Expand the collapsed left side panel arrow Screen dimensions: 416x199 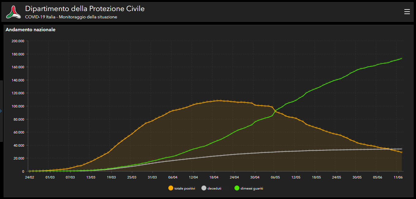coord(1,111)
